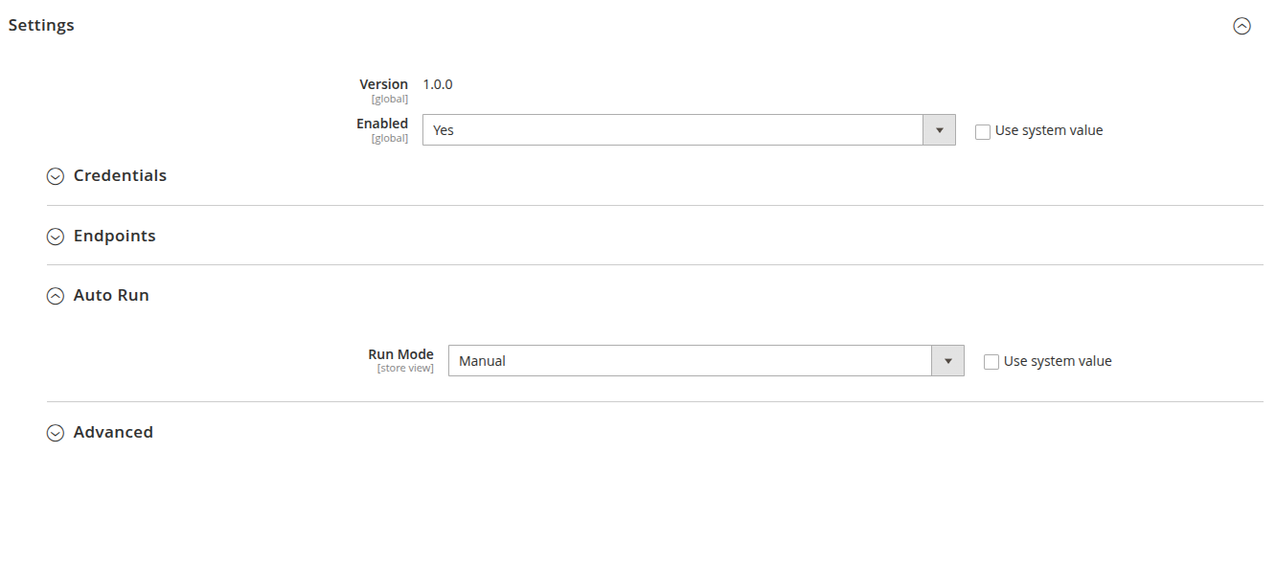Expand the Endpoints section heading

[114, 236]
